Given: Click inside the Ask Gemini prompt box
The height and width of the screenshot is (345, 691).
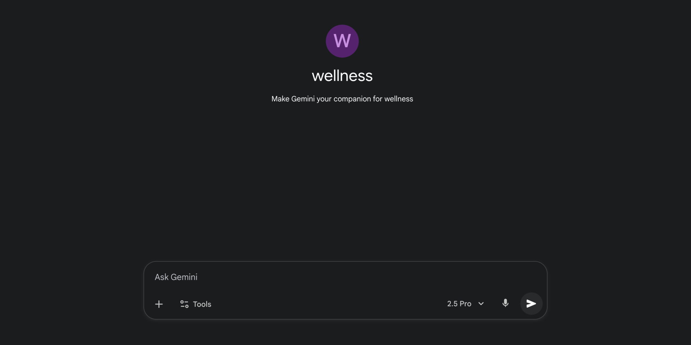Looking at the screenshot, I should [345, 277].
